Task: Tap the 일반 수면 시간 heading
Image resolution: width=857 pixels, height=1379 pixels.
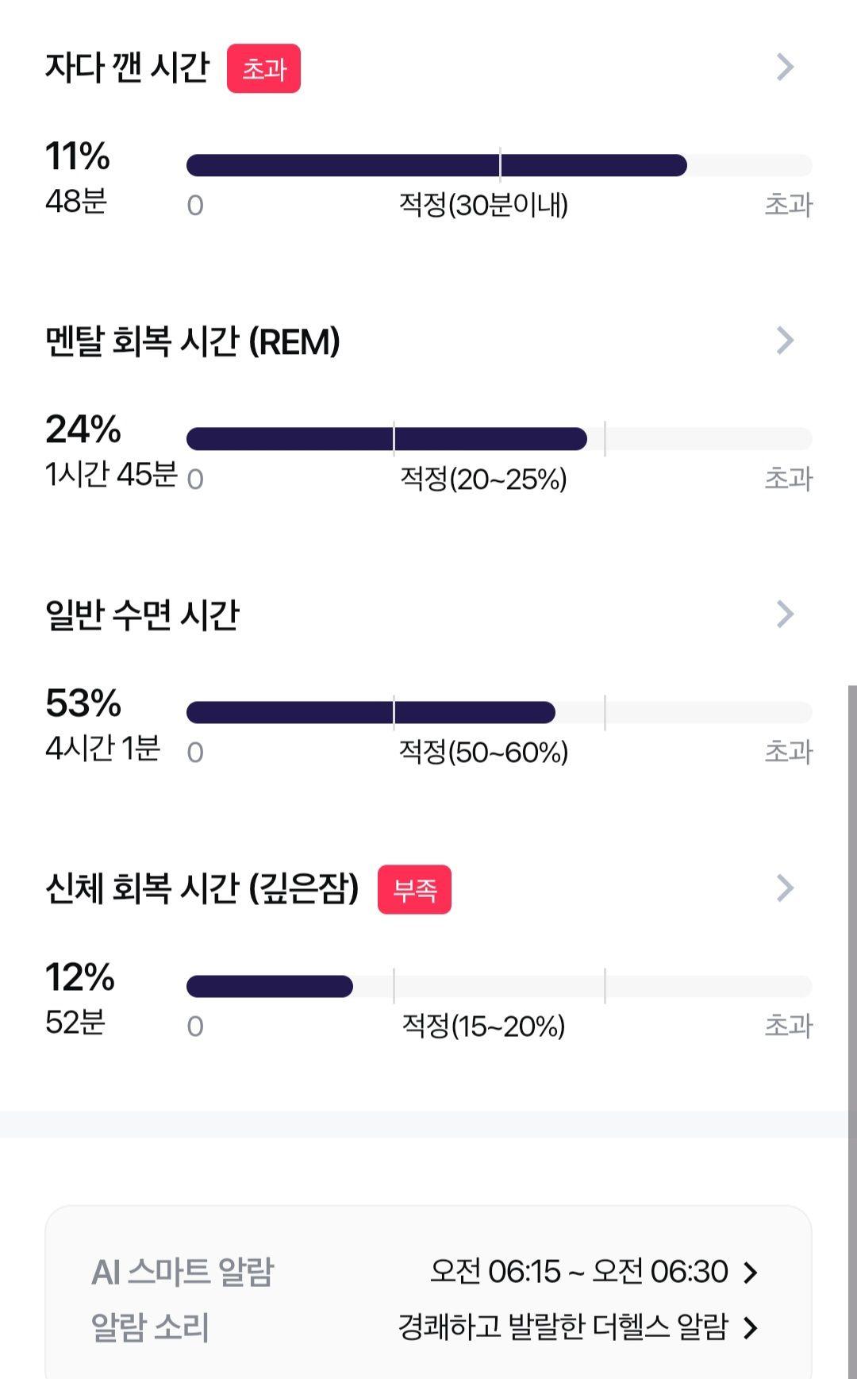Action: [142, 614]
